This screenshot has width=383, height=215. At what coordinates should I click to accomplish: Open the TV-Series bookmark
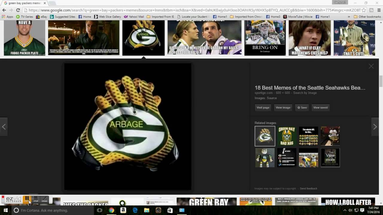(x=25, y=17)
